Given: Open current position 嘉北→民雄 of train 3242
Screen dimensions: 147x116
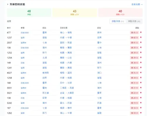Looking at the screenshot, I should pos(66,103).
